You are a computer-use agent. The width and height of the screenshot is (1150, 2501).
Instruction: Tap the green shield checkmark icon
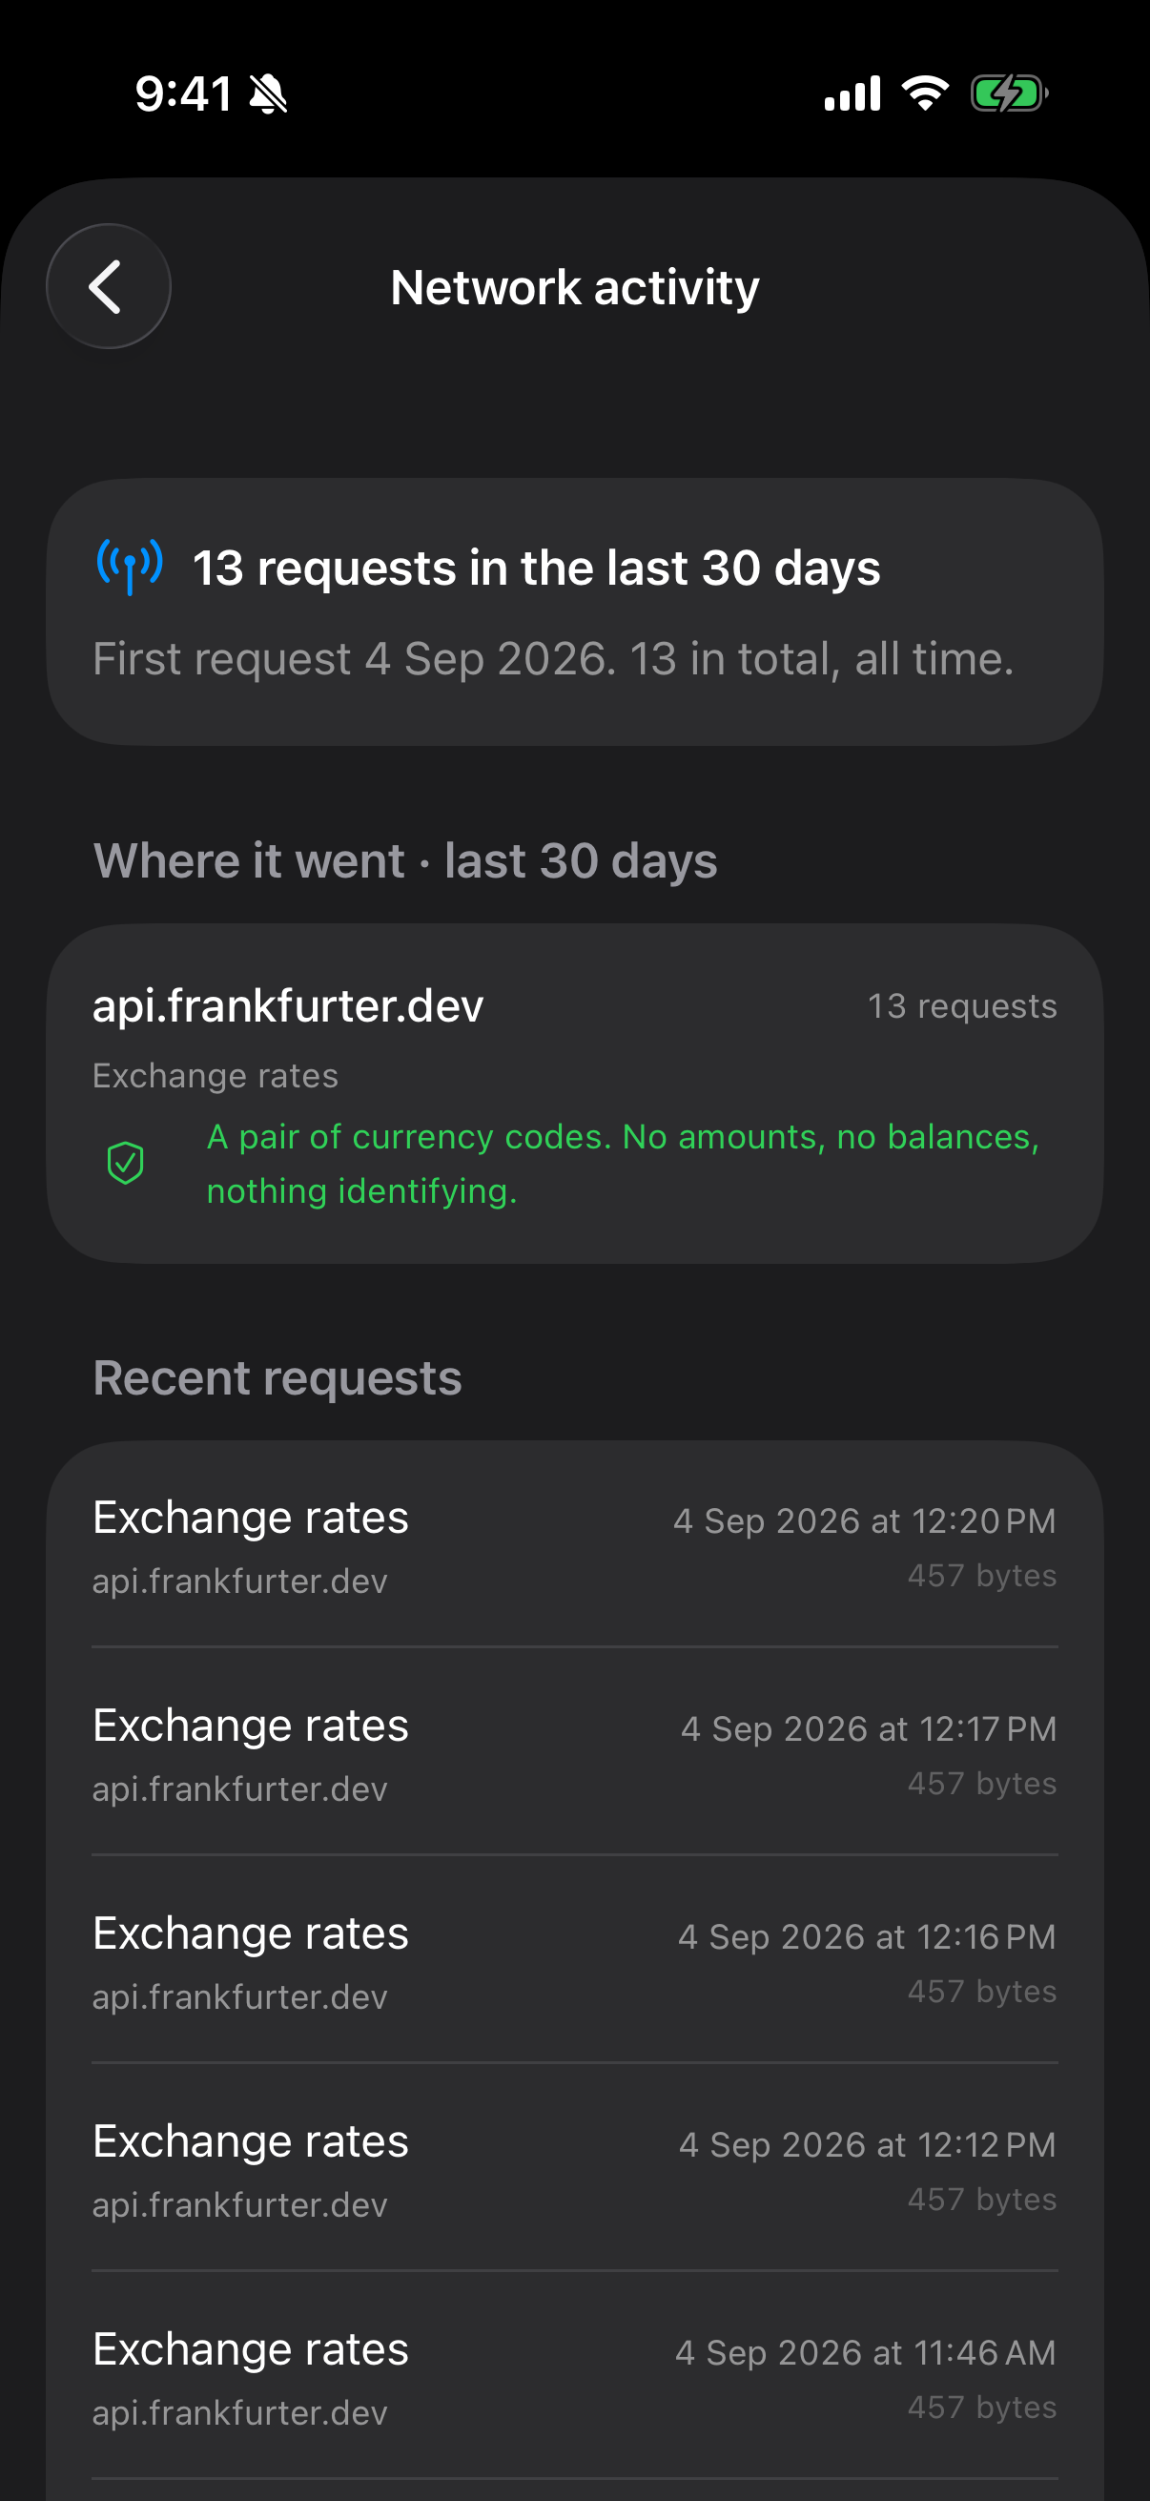(x=125, y=1163)
